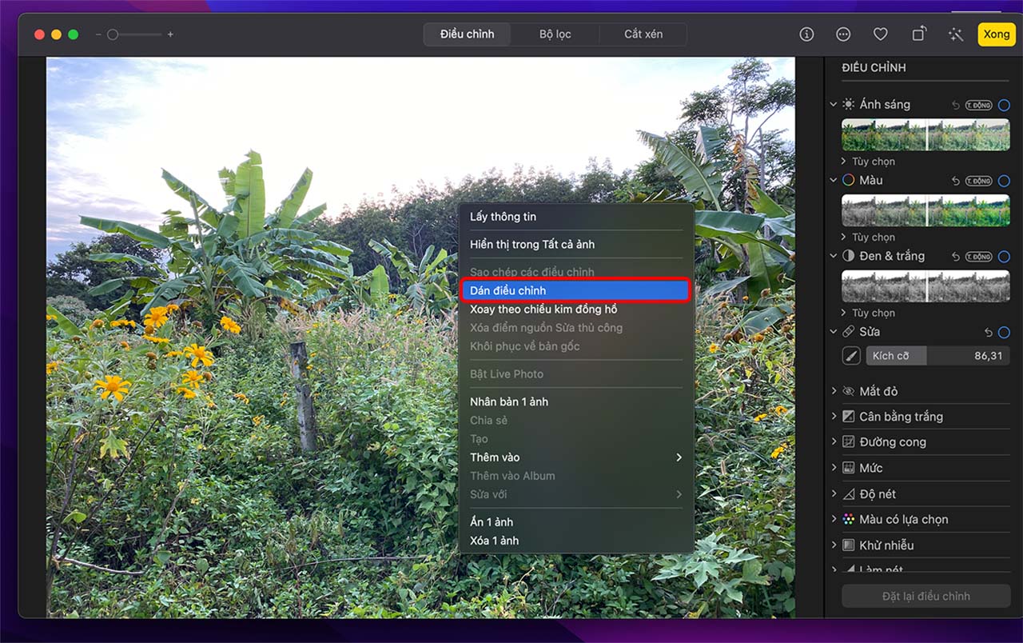The height and width of the screenshot is (643, 1023).
Task: Select the retouch brush tool
Action: tap(851, 356)
